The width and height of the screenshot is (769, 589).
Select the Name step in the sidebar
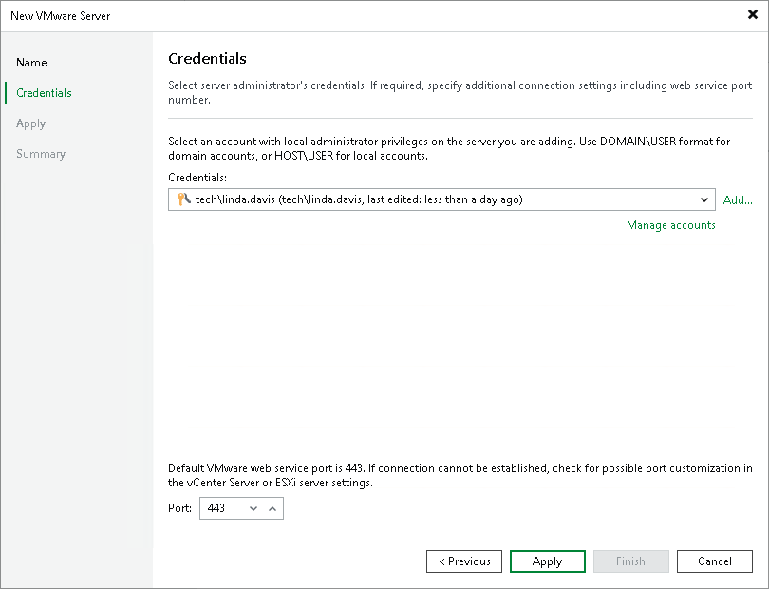coord(31,62)
